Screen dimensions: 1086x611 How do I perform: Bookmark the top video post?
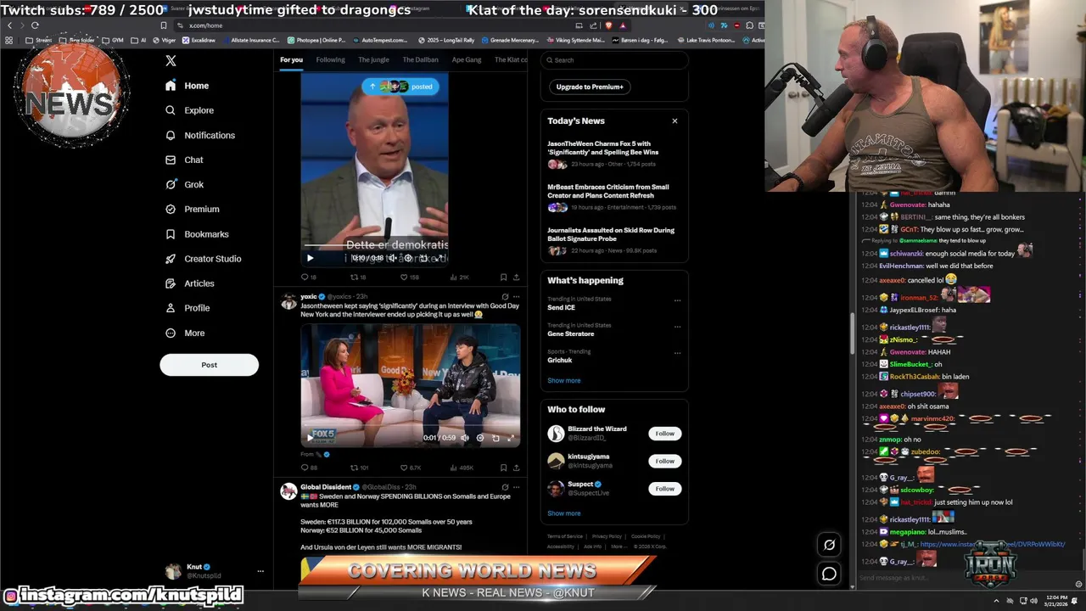coord(503,277)
